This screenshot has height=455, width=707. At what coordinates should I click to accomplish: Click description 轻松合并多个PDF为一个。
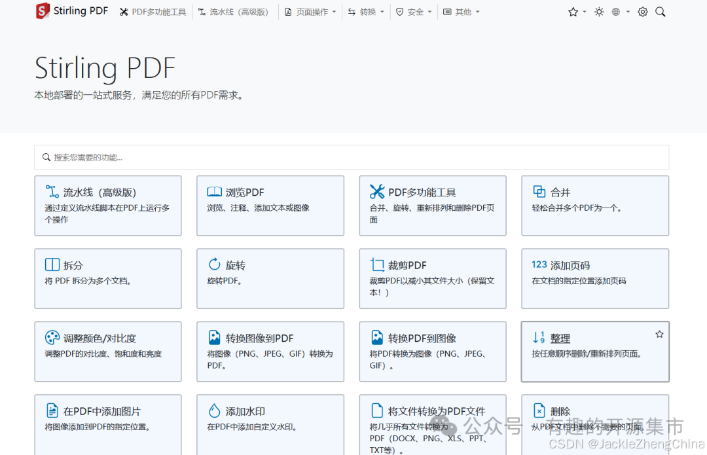pos(577,208)
